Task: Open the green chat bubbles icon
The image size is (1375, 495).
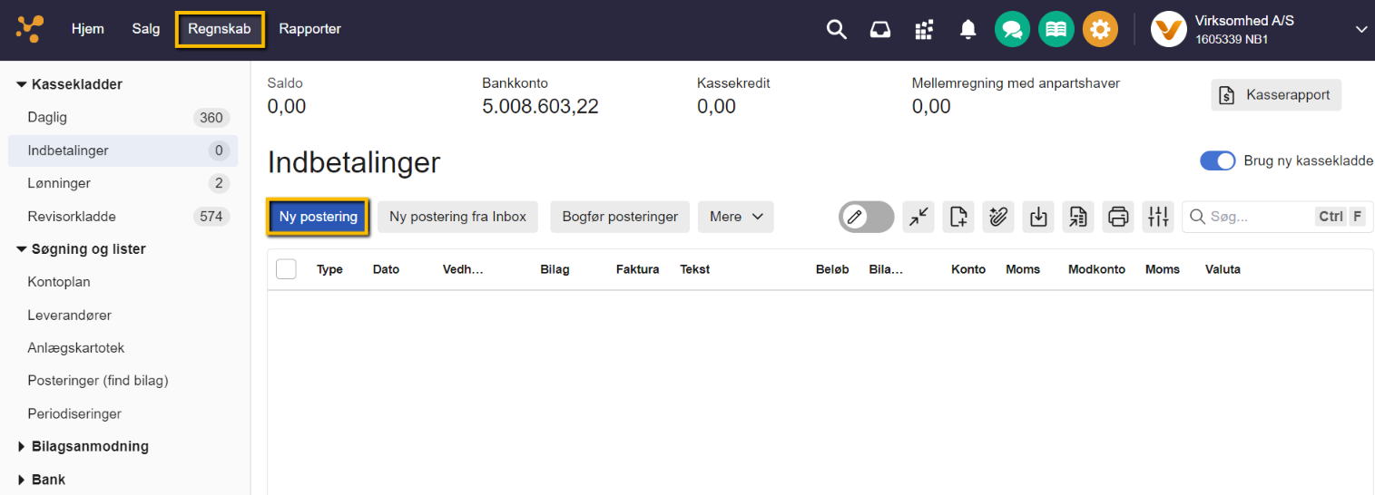Action: [x=1012, y=30]
